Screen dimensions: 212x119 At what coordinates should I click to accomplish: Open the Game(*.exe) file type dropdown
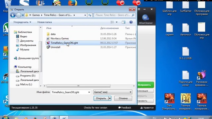pyautogui.click(x=113, y=92)
